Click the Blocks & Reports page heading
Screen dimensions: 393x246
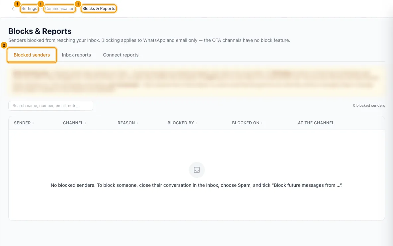coord(40,31)
